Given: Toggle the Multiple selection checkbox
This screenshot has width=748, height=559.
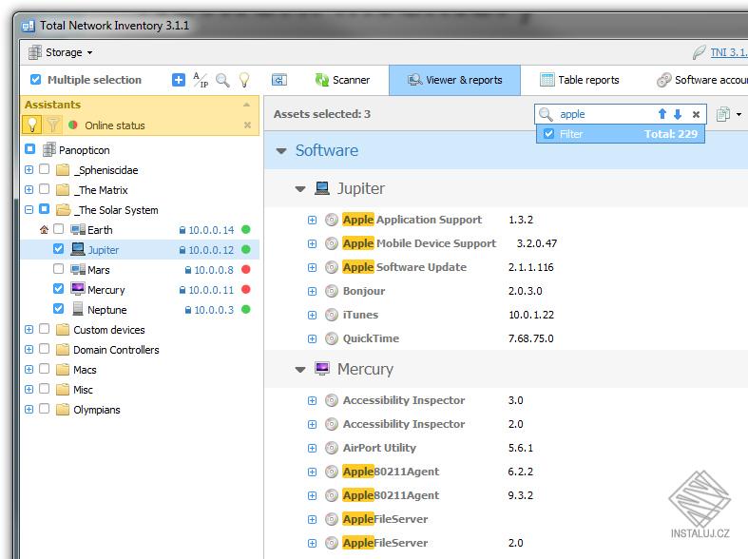Looking at the screenshot, I should tap(36, 79).
